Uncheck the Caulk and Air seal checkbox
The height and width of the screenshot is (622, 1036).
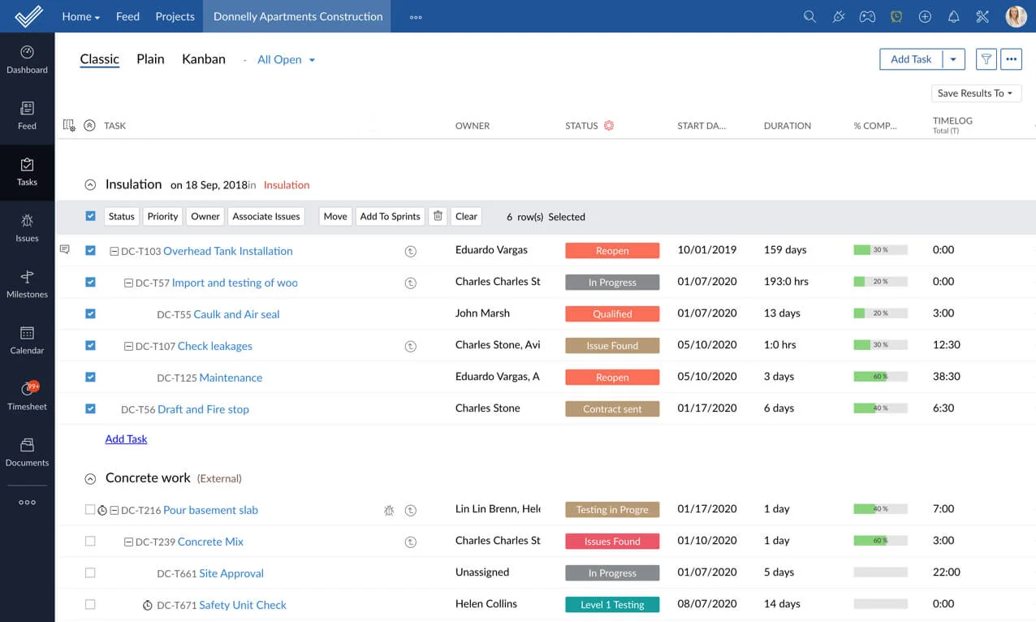click(x=90, y=313)
